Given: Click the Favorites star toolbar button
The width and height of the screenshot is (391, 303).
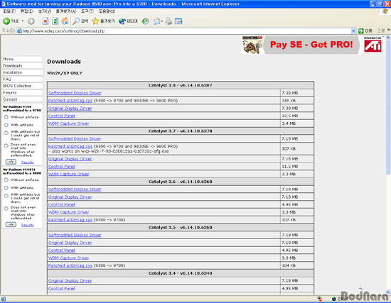Looking at the screenshot, I should [103, 21].
